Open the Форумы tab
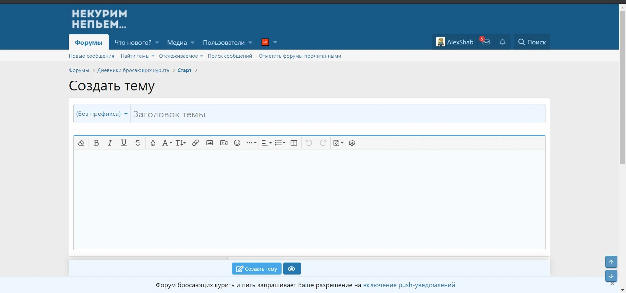The width and height of the screenshot is (626, 293). (x=89, y=42)
